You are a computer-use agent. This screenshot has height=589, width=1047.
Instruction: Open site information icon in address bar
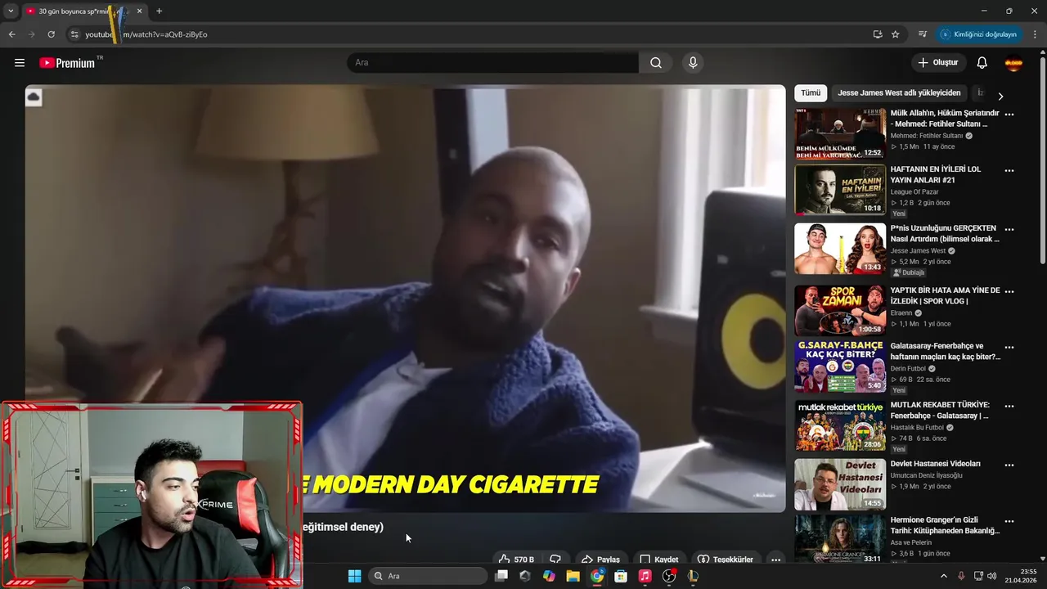[x=74, y=34]
